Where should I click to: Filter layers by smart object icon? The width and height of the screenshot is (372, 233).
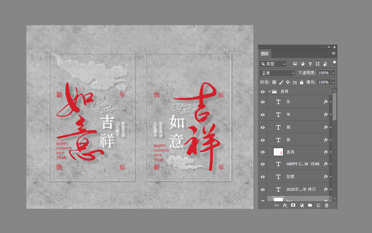325,63
